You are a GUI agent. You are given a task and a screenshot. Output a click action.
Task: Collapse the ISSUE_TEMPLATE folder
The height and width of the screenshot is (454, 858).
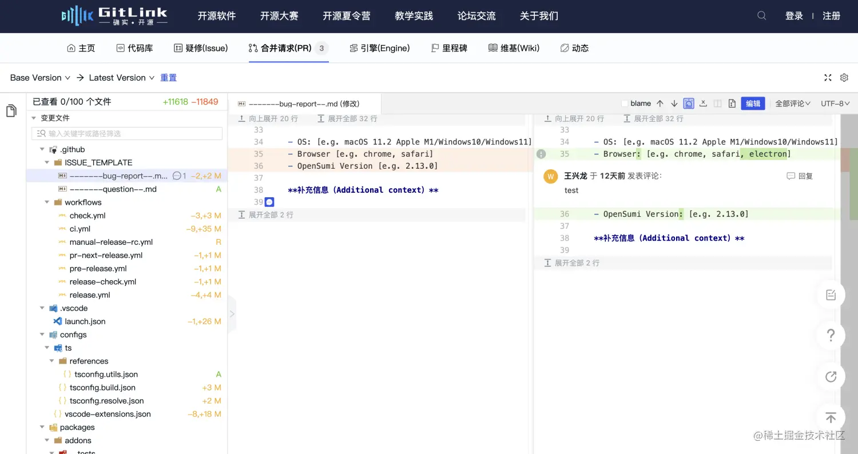pos(47,162)
